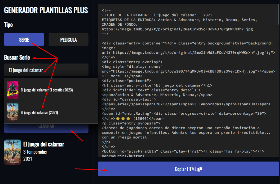Select the PELICULA type button

tap(68, 39)
